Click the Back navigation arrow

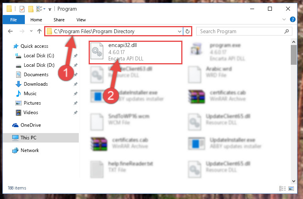click(x=10, y=31)
